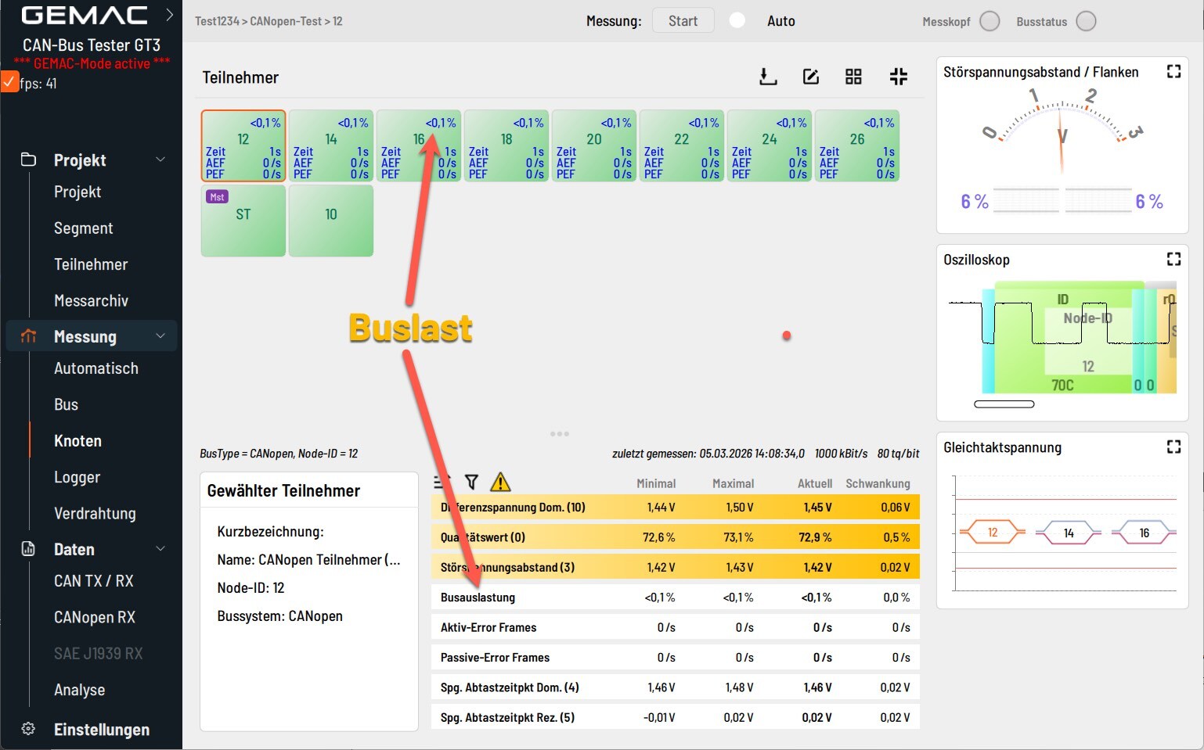This screenshot has height=750, width=1204.
Task: Collapse the Projekt section chevron
Action: point(160,160)
